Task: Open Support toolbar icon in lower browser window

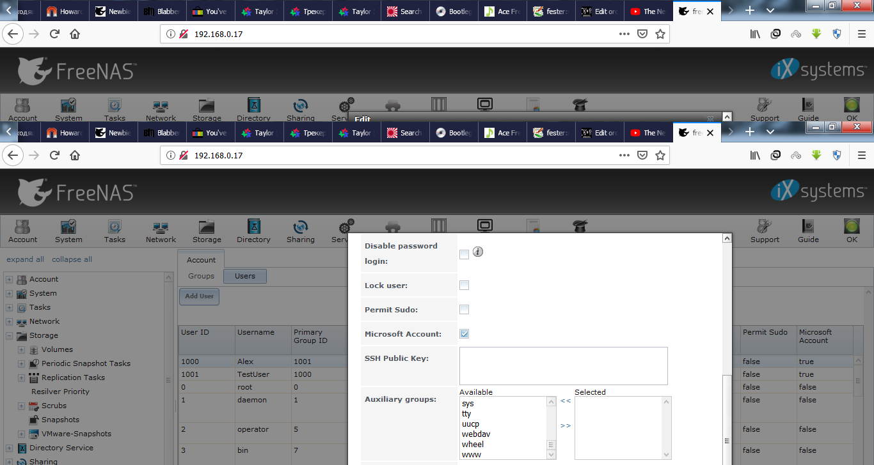Action: (765, 231)
